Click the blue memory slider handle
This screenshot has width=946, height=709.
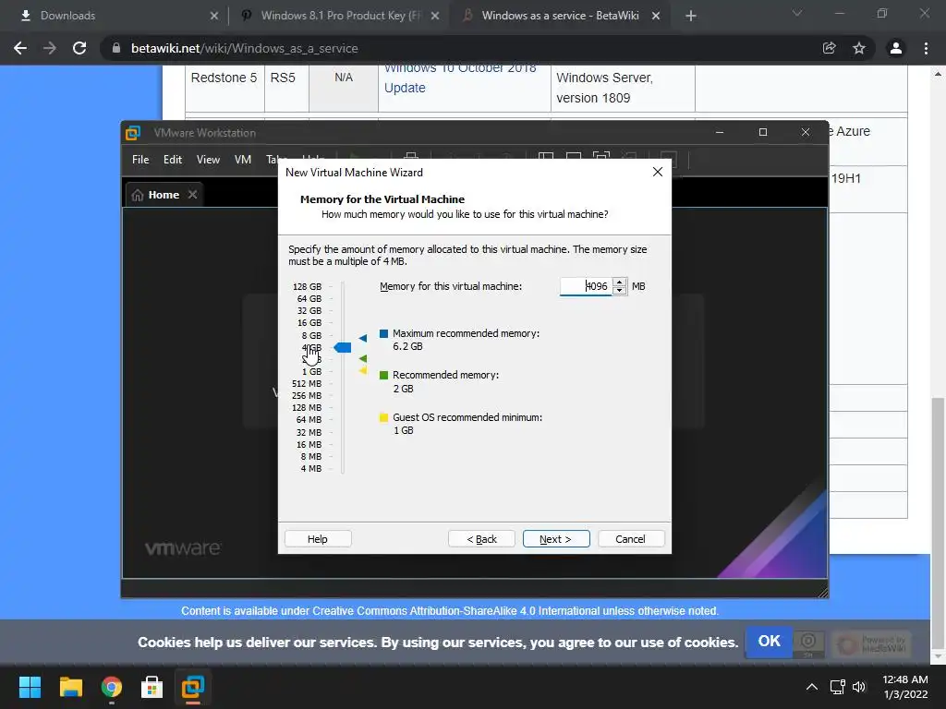(x=343, y=347)
